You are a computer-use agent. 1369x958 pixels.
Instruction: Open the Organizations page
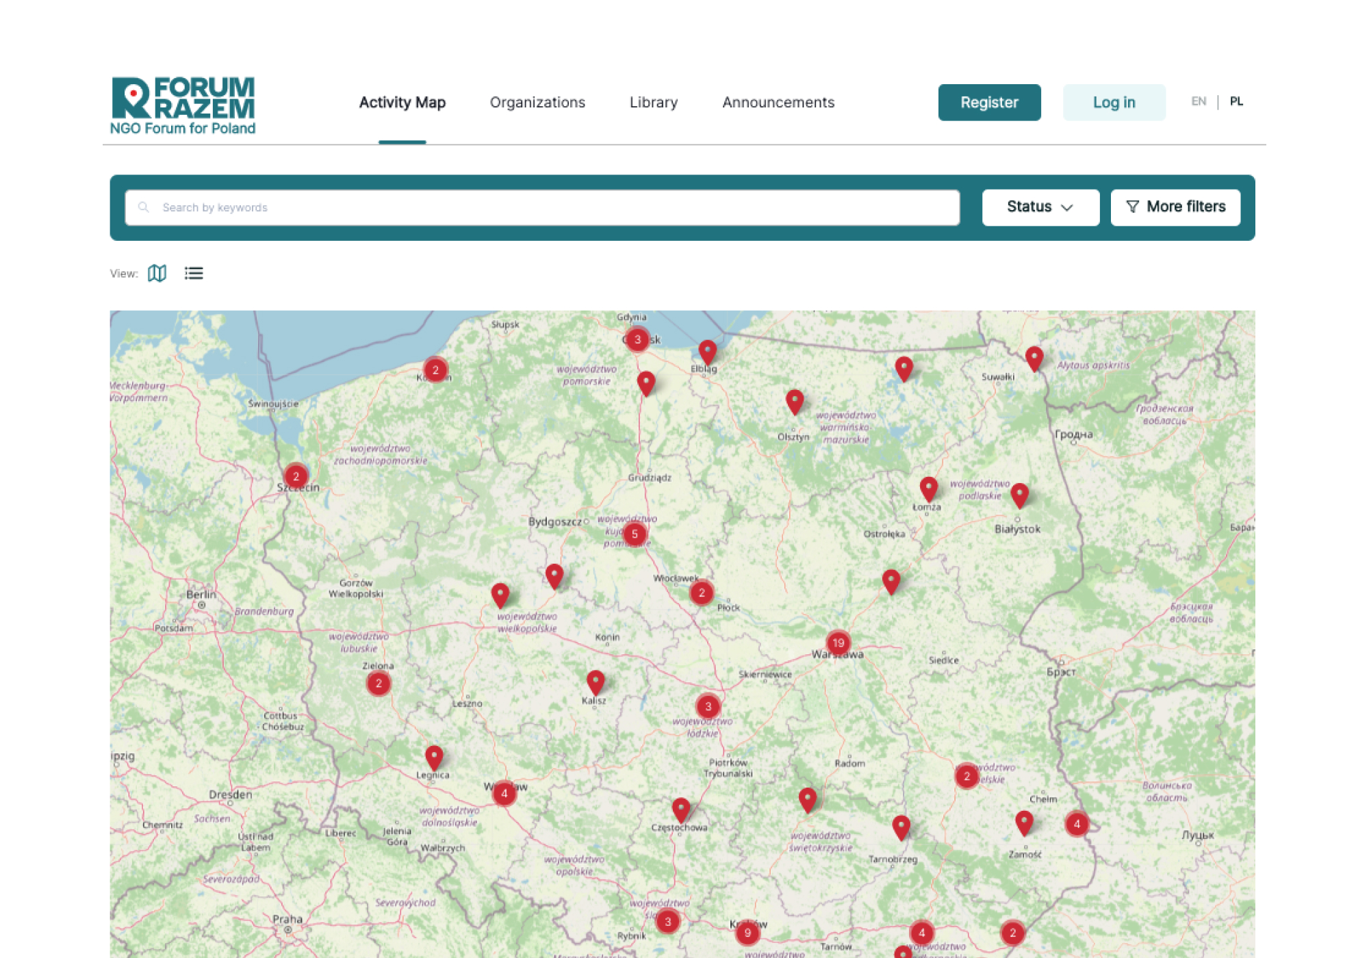click(537, 103)
